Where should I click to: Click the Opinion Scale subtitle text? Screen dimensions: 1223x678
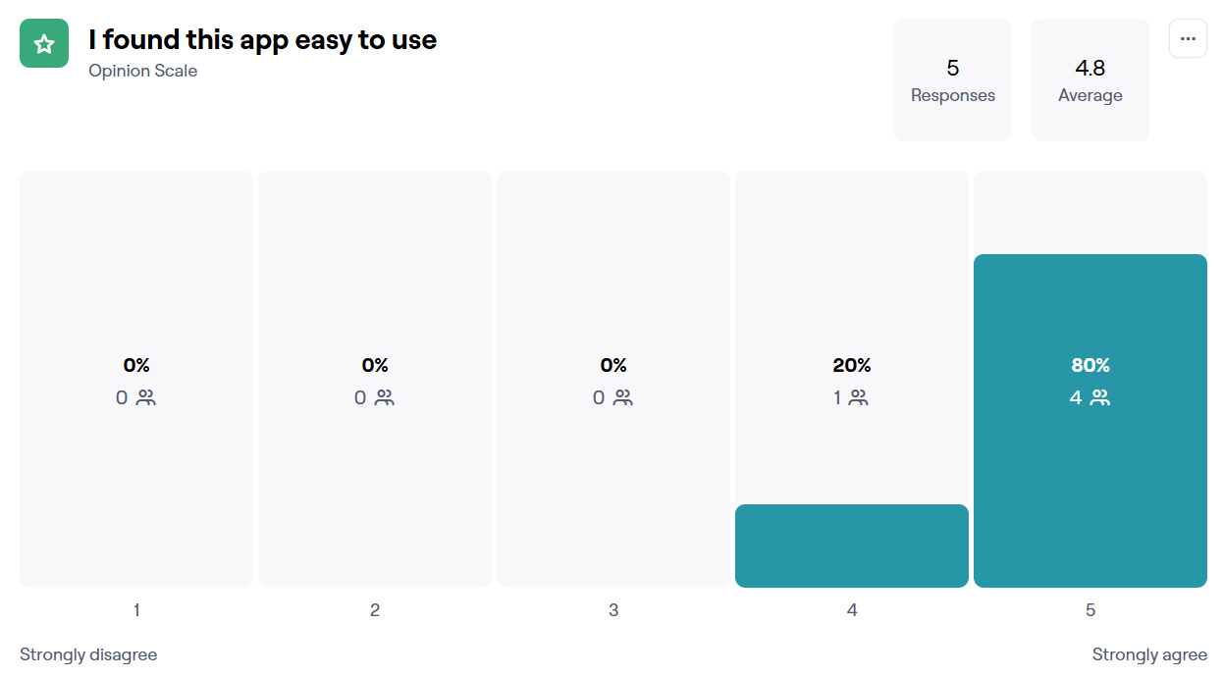(142, 71)
